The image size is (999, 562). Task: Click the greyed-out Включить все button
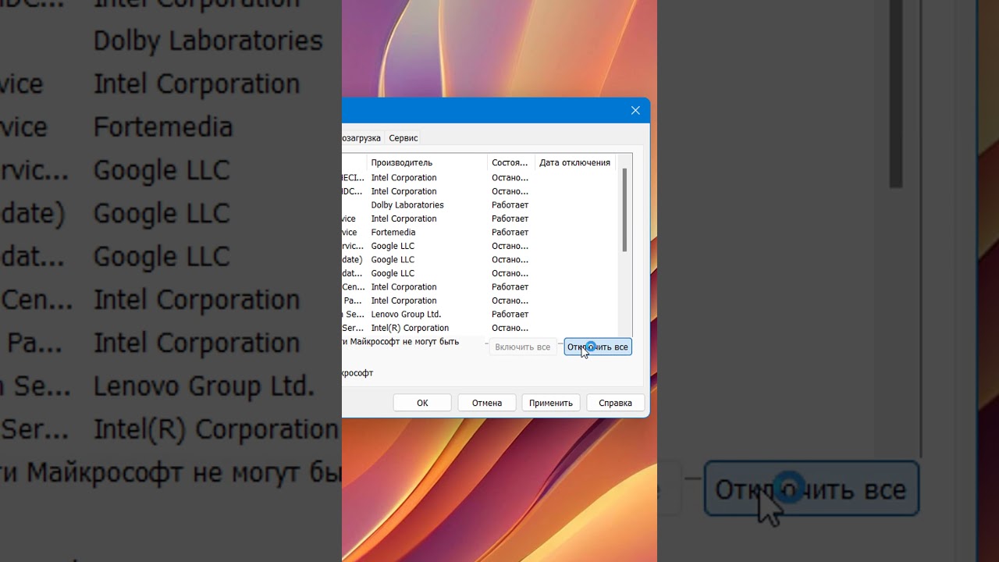pos(522,347)
